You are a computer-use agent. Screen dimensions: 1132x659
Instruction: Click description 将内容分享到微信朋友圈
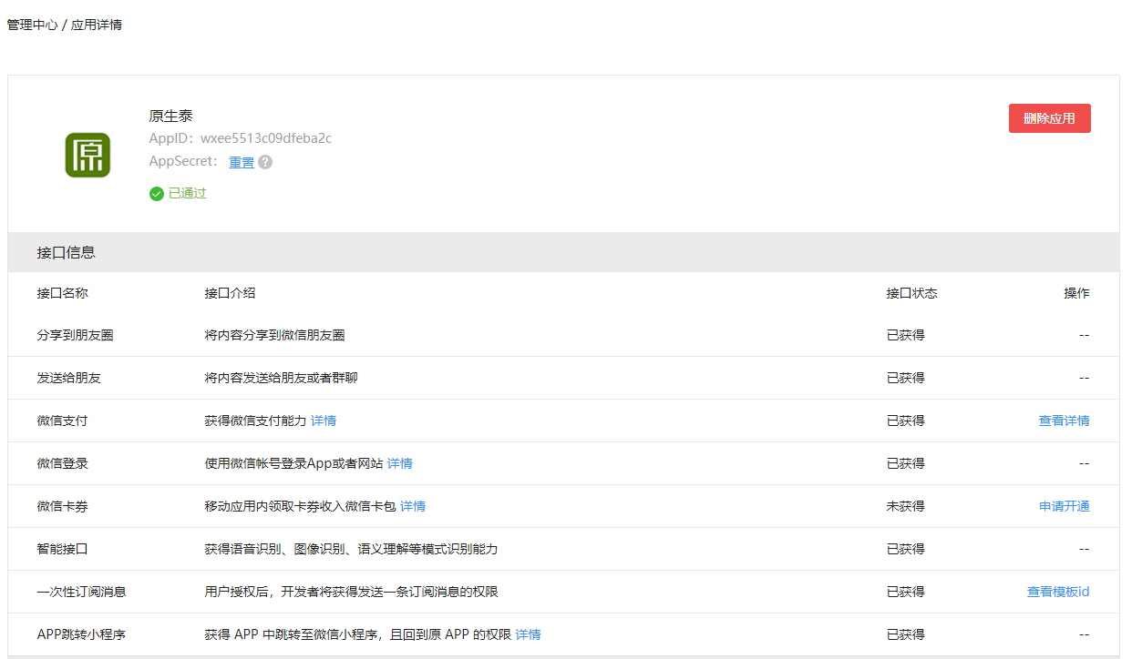click(x=274, y=335)
